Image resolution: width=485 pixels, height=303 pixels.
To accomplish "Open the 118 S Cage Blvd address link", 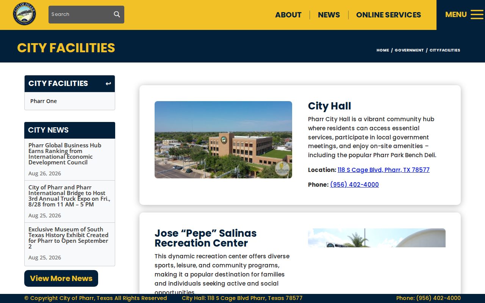I will [x=383, y=170].
